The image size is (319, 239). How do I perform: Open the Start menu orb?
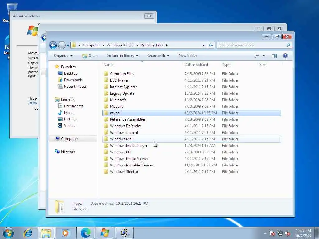point(8,233)
